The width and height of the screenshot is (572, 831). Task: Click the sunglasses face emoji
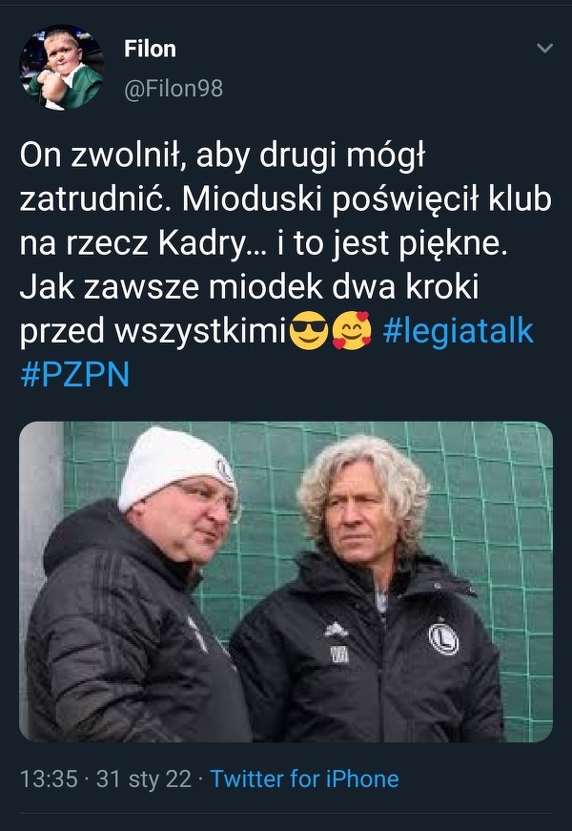[x=309, y=331]
